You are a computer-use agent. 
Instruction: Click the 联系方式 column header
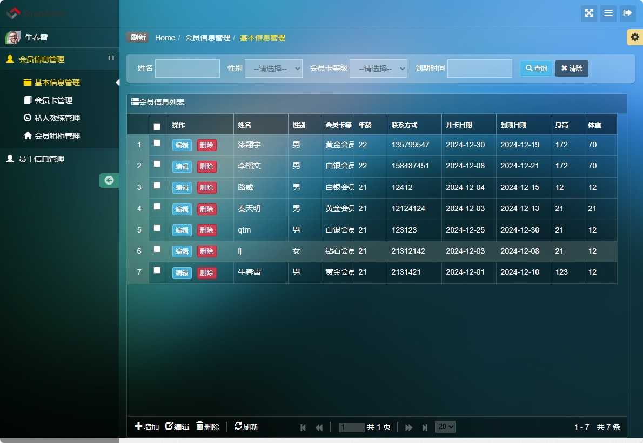click(414, 125)
